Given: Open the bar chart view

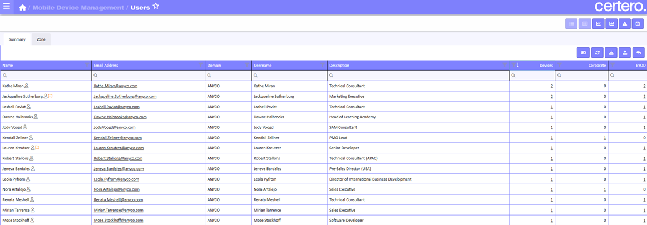Looking at the screenshot, I should (611, 24).
